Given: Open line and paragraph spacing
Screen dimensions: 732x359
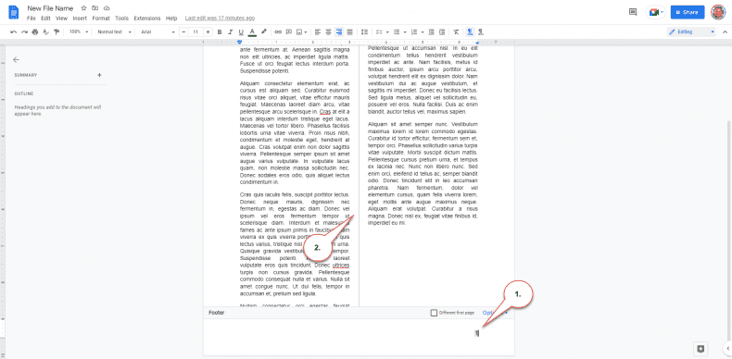Looking at the screenshot, I should tap(364, 32).
